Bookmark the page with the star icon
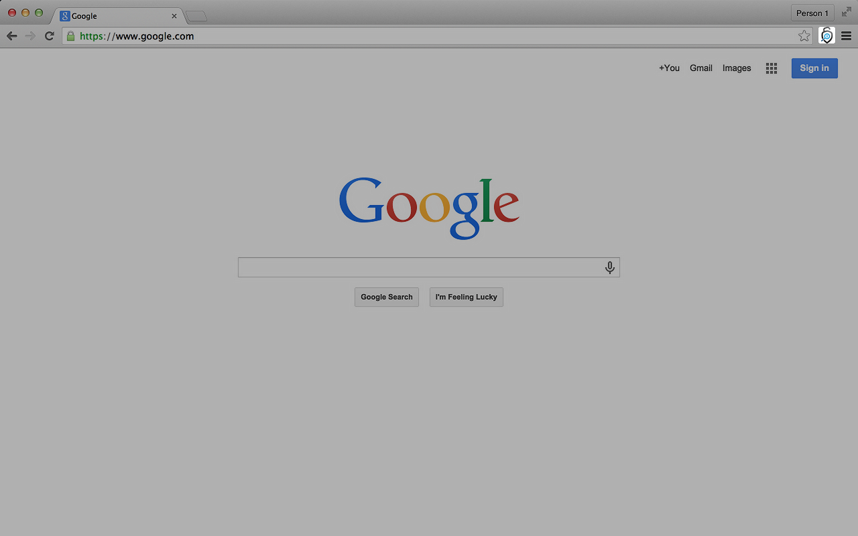Screen dimensions: 858x536 pyautogui.click(x=804, y=36)
